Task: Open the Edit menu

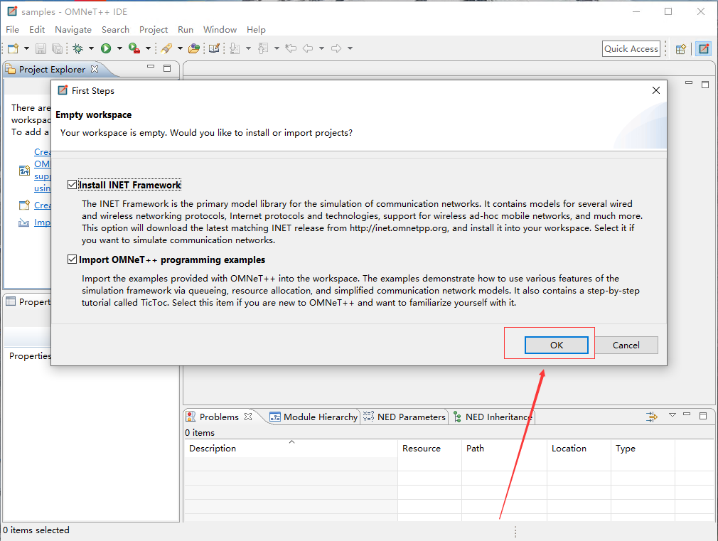Action: point(37,29)
